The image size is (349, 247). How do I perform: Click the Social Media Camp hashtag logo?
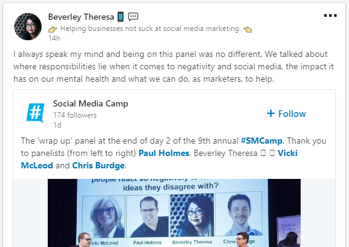pos(35,113)
